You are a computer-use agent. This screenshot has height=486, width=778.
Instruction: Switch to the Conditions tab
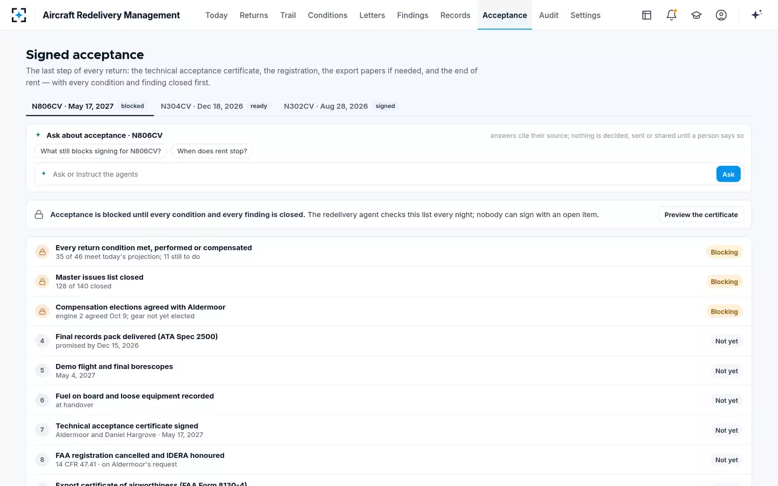click(327, 15)
